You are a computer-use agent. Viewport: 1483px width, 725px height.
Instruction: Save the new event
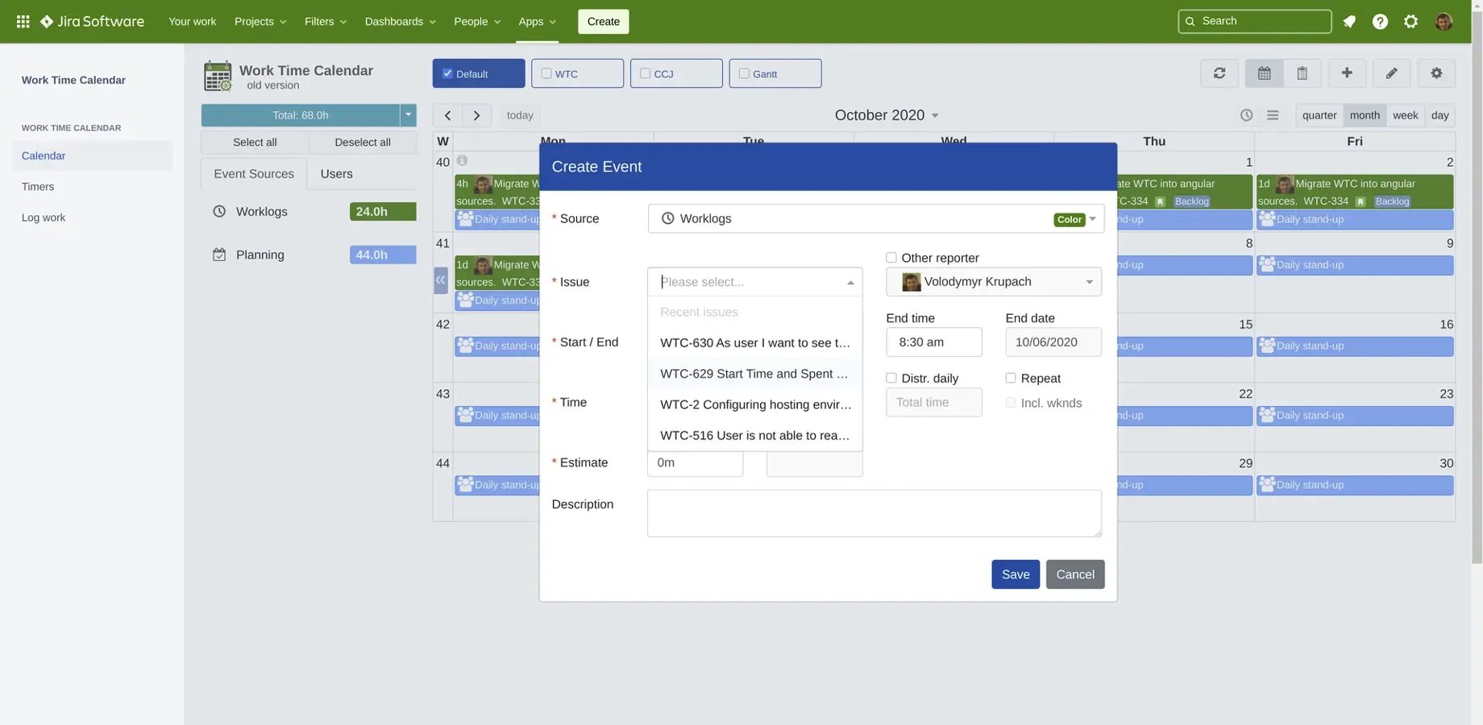point(1016,574)
